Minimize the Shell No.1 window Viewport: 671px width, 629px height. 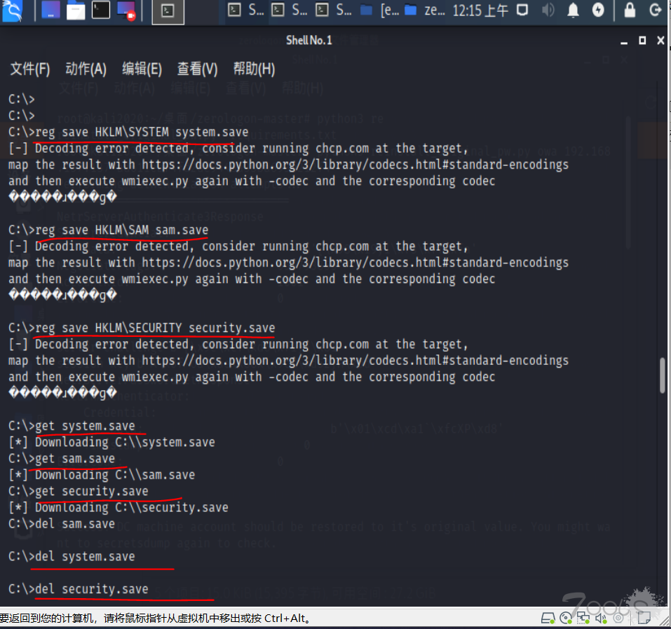click(x=624, y=41)
